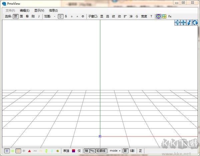Click the 轮廓线 outline button
Viewport: 200px width, 156px height.
point(101,151)
